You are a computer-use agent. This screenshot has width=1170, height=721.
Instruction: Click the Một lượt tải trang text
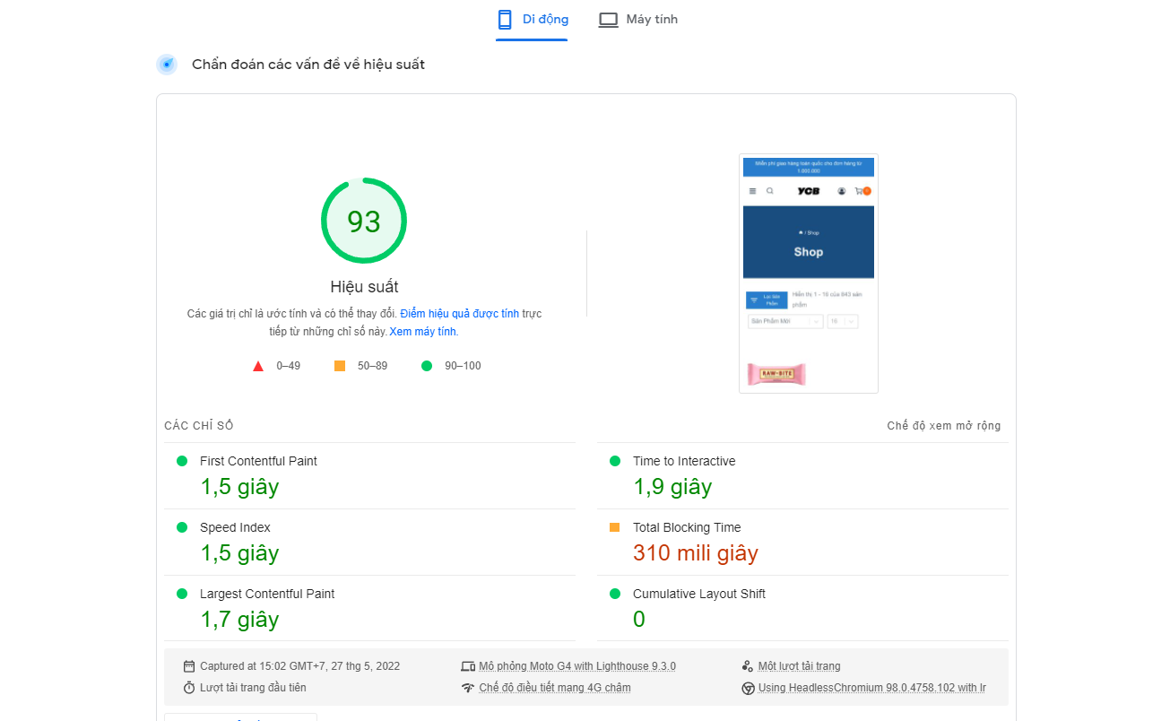tap(800, 666)
